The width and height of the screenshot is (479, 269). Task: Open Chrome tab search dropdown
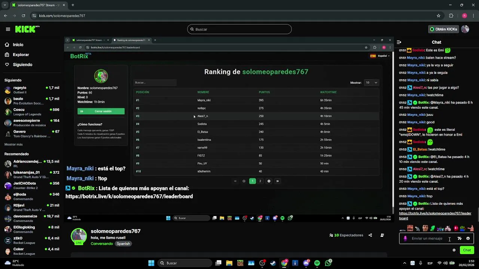point(4,5)
